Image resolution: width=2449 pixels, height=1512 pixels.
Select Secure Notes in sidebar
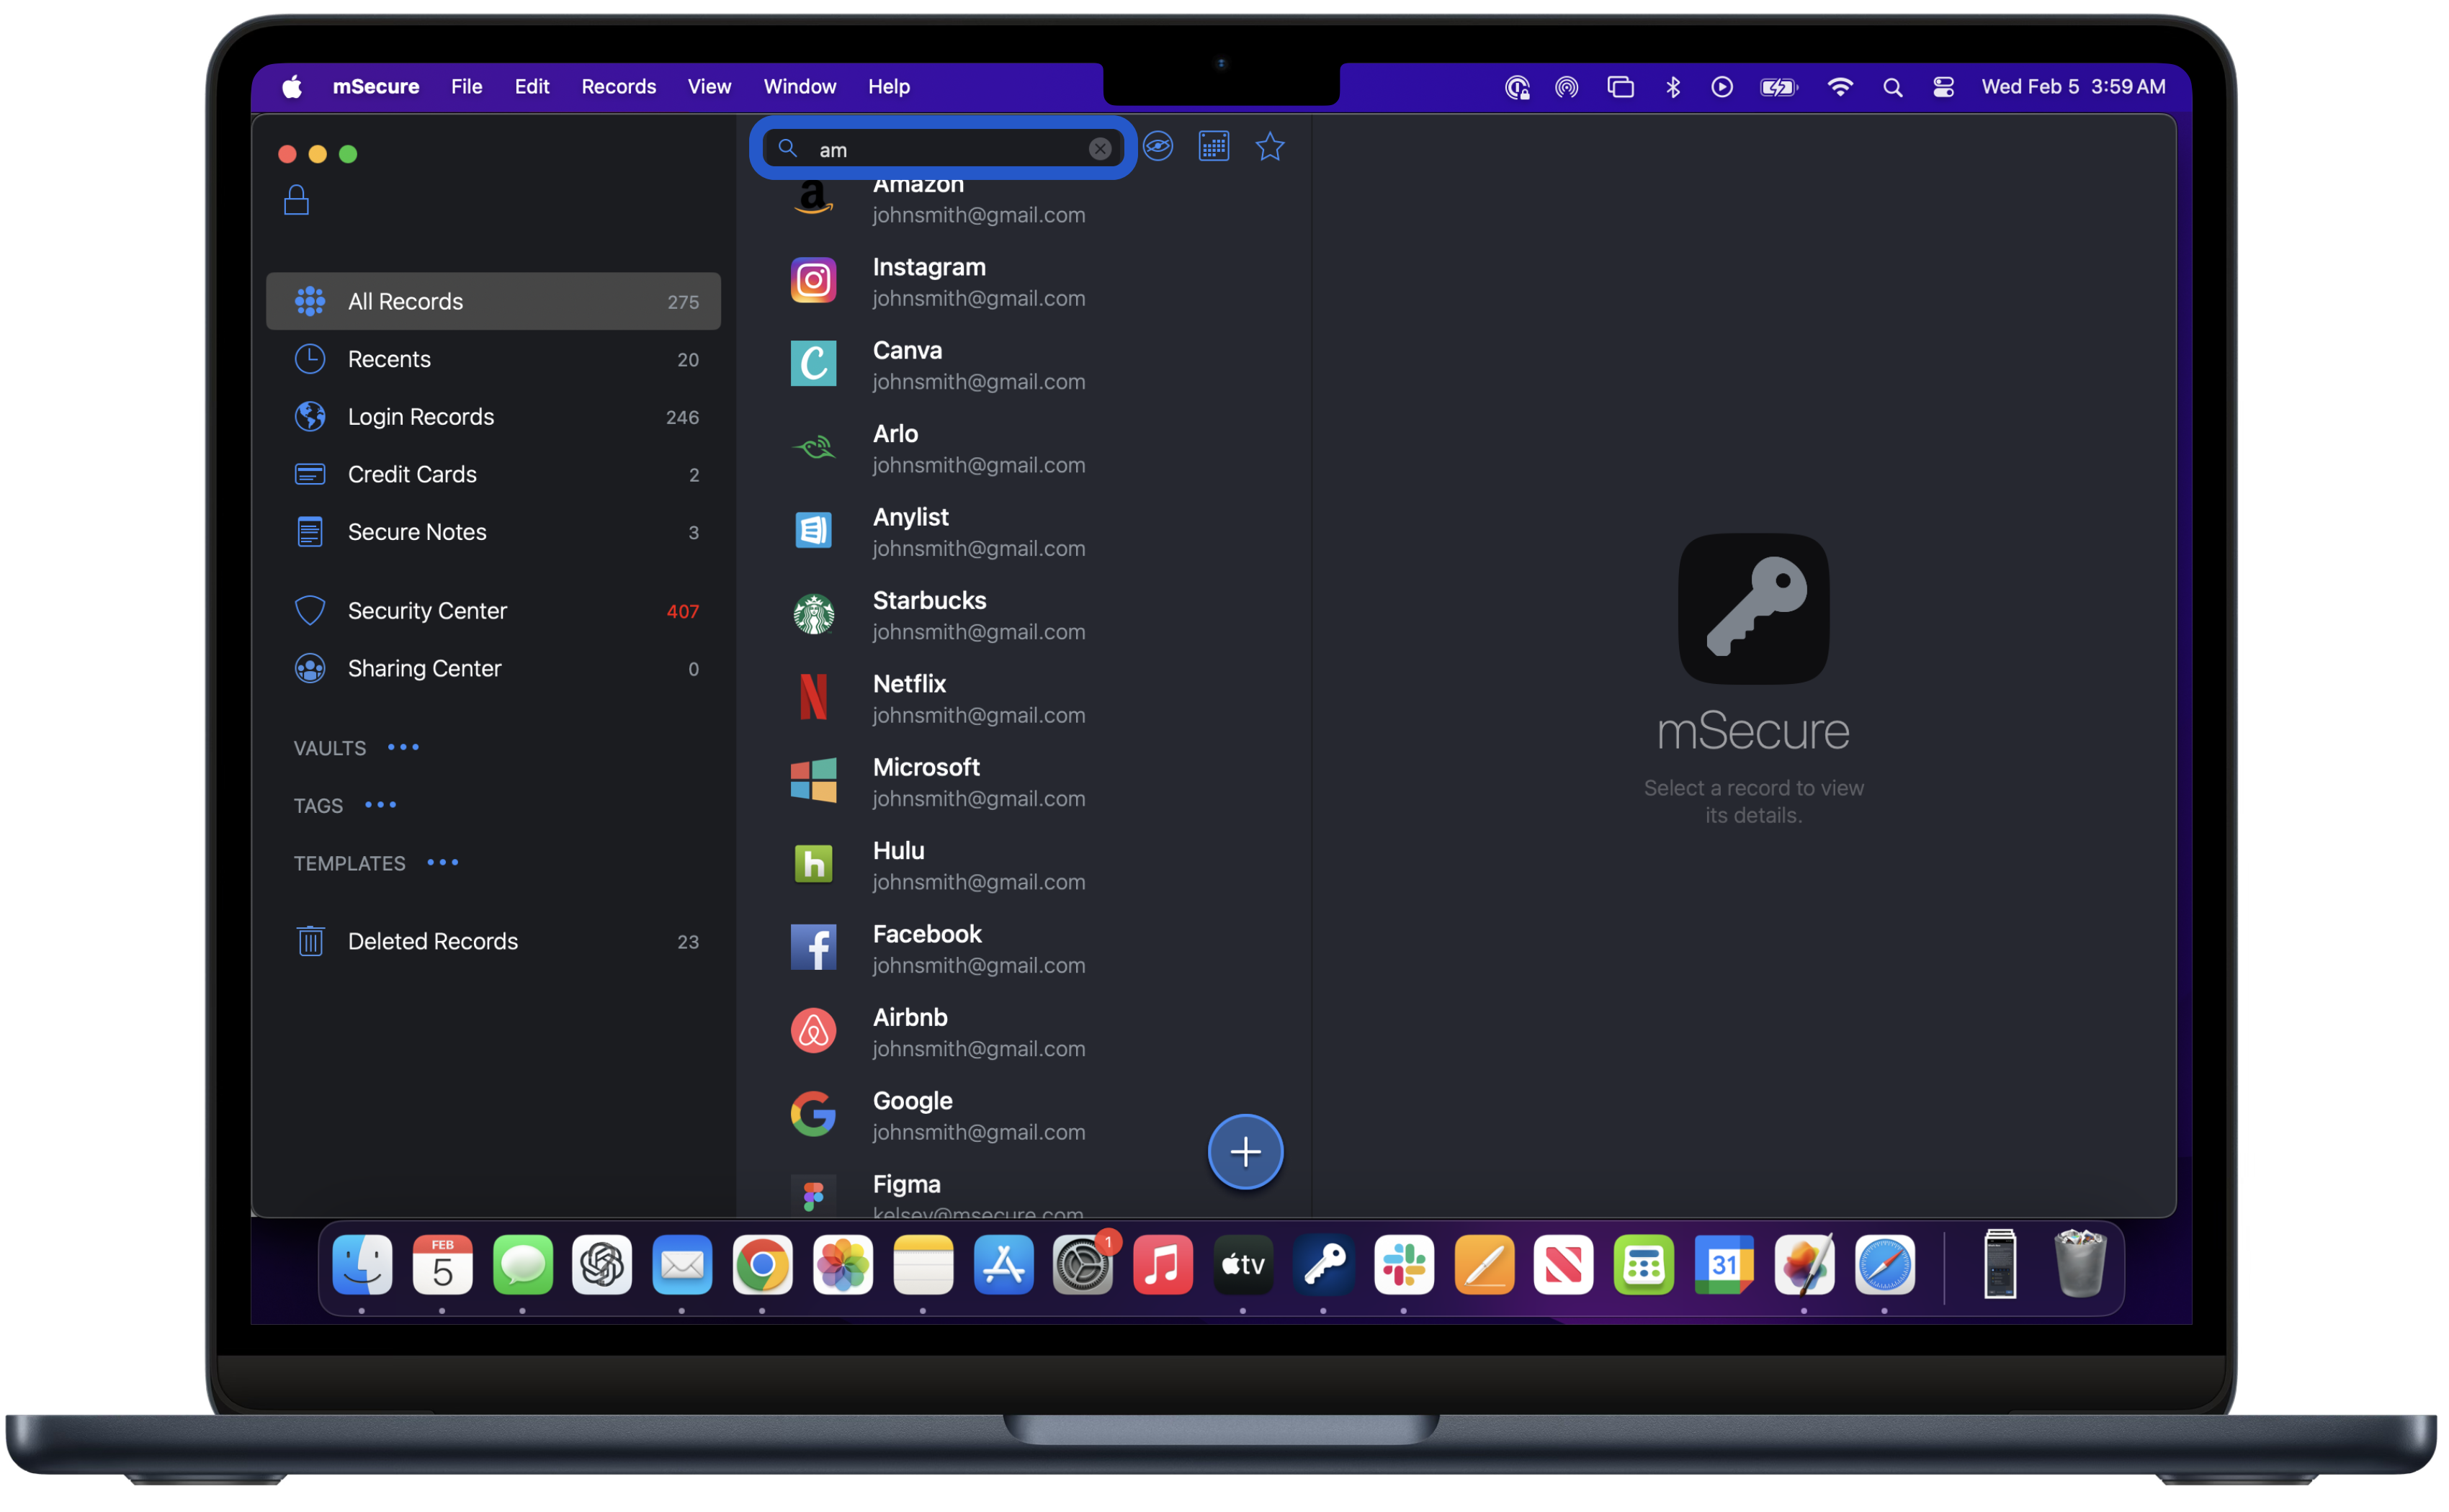tap(416, 532)
